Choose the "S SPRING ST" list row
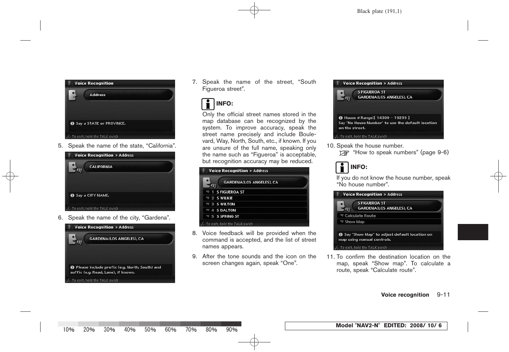Viewport: 509px width, 352px height. click(255, 217)
